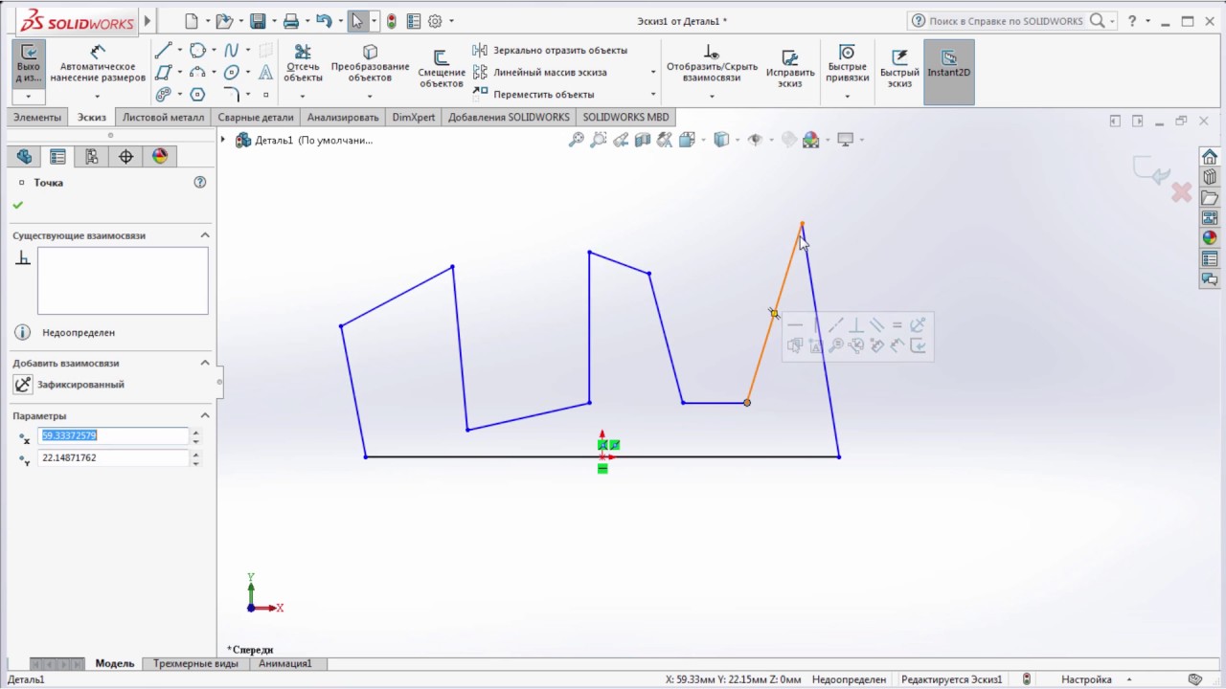Screen dimensions: 1226x689
Task: Open Отобразить/Скрыть взаимосвязи dropdown arrow
Action: pyautogui.click(x=712, y=96)
